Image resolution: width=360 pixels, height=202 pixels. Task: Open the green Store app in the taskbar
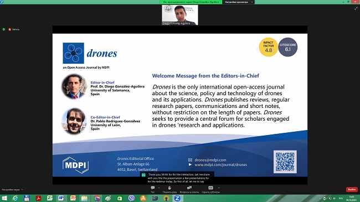tap(120, 198)
